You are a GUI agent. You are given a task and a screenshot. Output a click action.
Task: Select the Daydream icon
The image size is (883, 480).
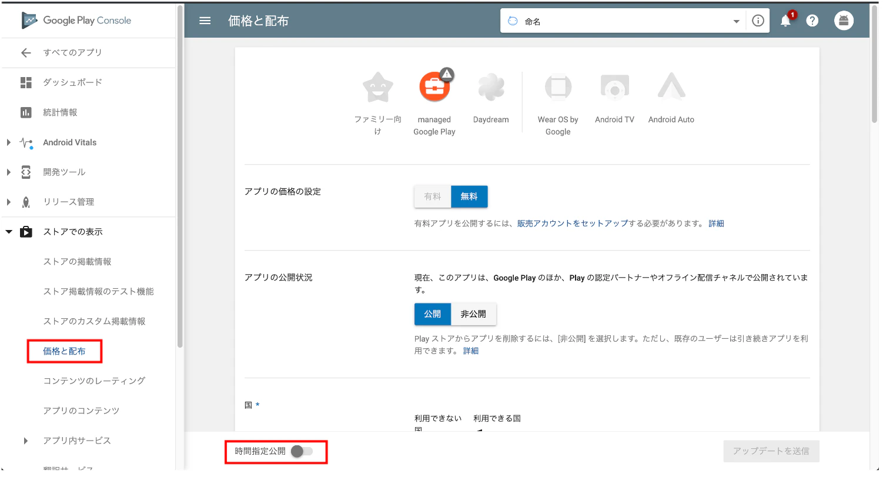491,88
